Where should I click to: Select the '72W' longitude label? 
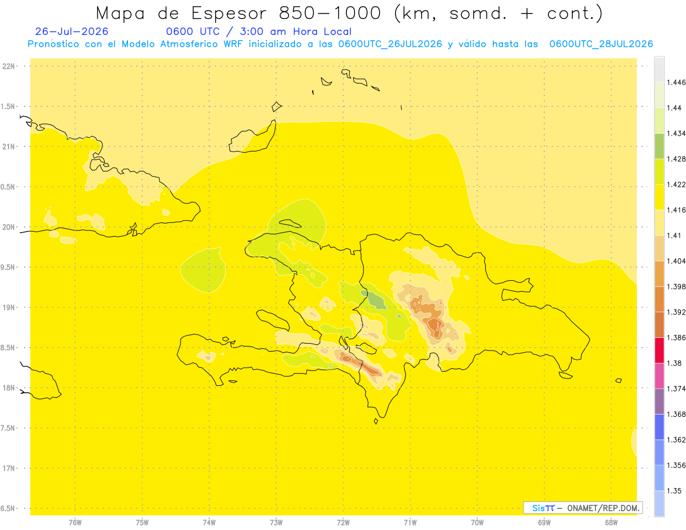(x=343, y=523)
